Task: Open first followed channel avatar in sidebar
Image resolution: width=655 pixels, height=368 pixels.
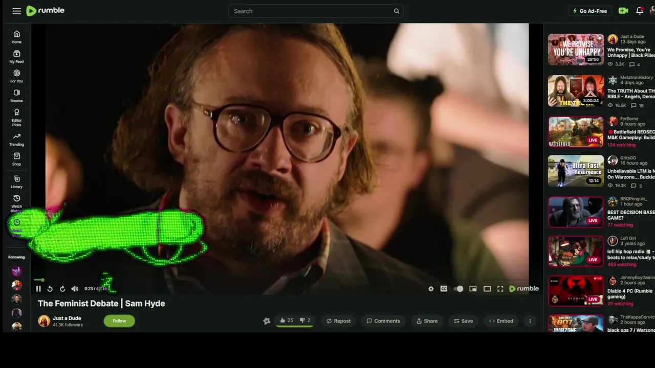Action: coord(17,271)
